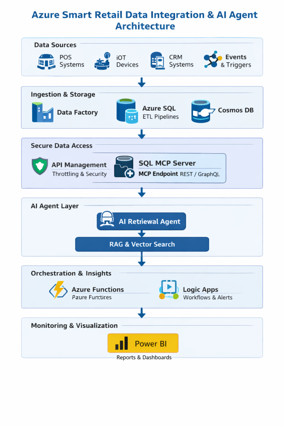Select the Azure SQL database icon
Image resolution: width=284 pixels, height=426 pixels.
point(127,111)
